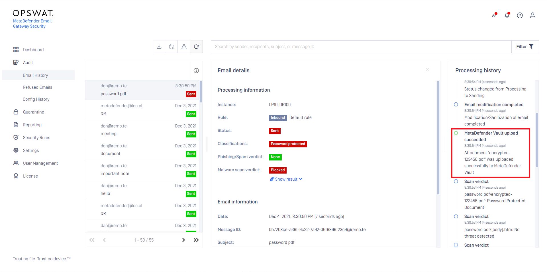
Task: Click the red Sent status badge in details
Action: 275,131
